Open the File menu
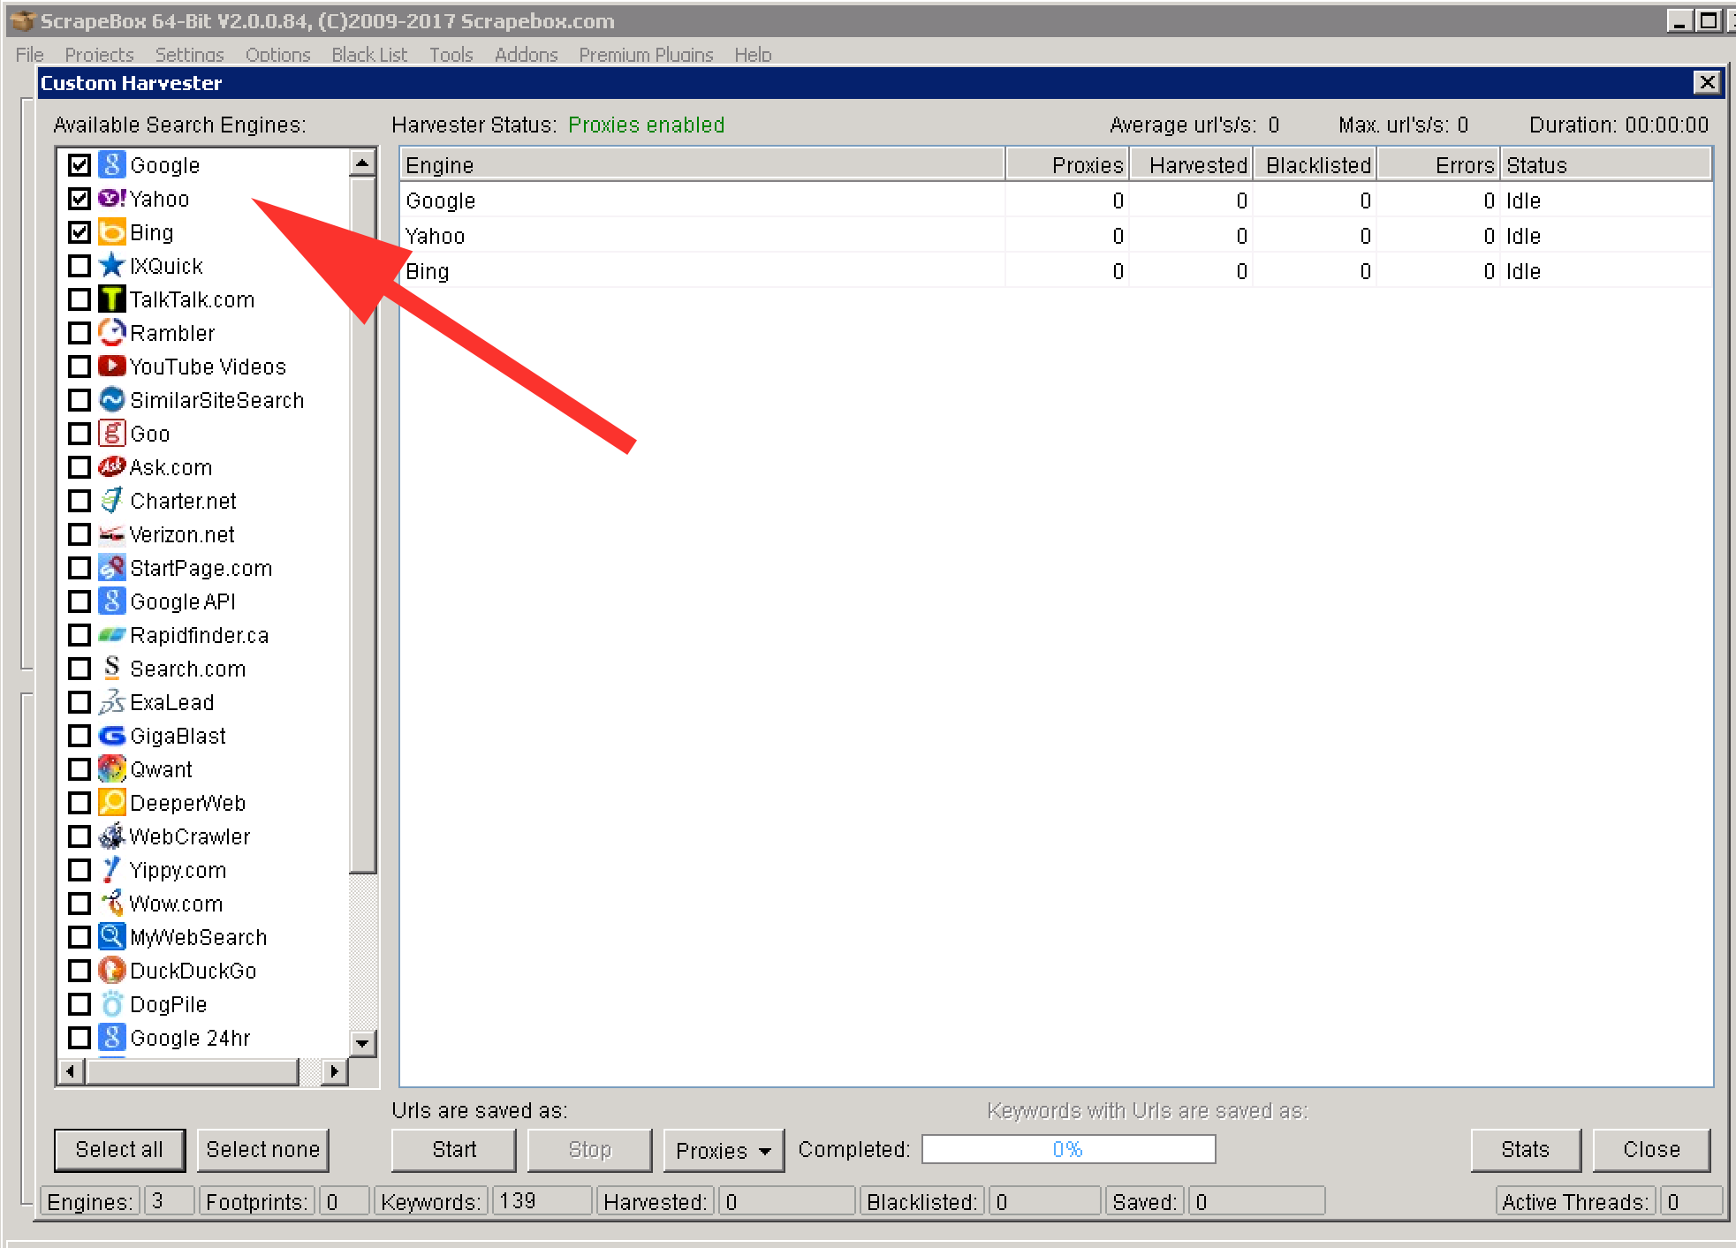 (x=29, y=55)
